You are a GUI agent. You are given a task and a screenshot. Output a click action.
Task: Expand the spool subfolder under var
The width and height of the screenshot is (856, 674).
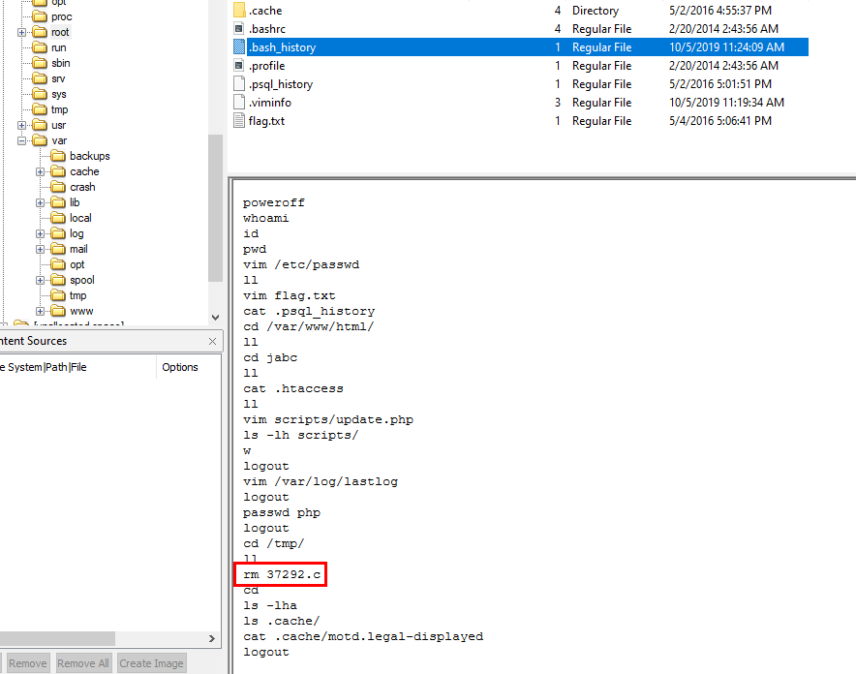pos(40,281)
